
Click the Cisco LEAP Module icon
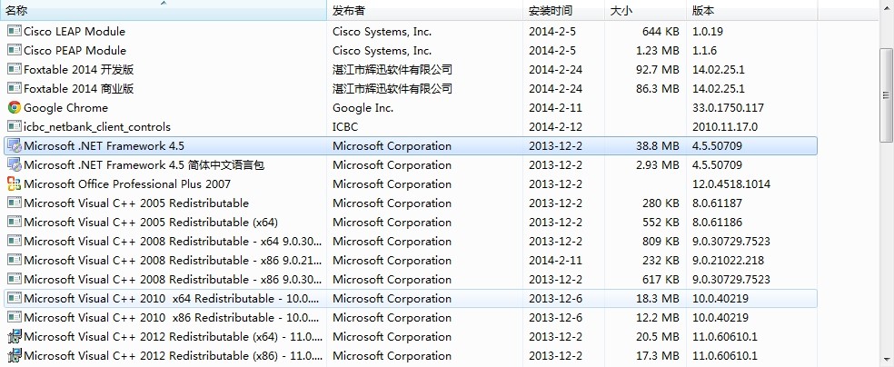click(x=15, y=32)
